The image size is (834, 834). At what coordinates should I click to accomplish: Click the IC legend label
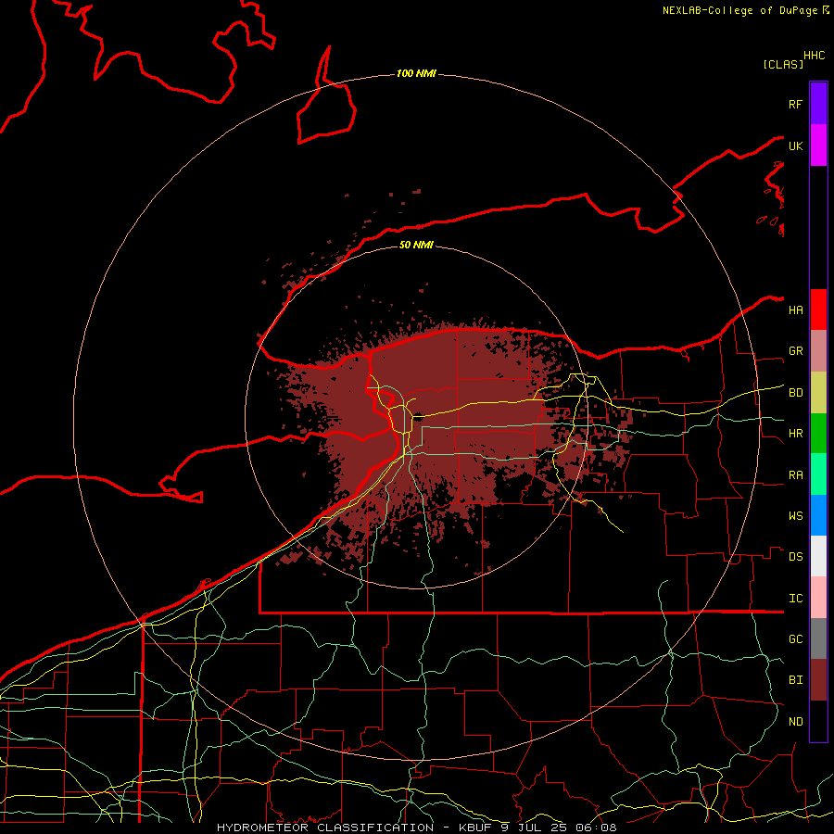[795, 599]
